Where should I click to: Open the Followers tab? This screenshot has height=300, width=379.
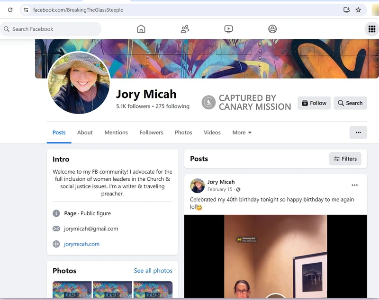coord(151,132)
